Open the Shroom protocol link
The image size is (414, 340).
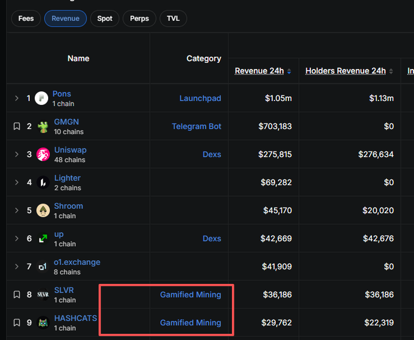pyautogui.click(x=68, y=206)
